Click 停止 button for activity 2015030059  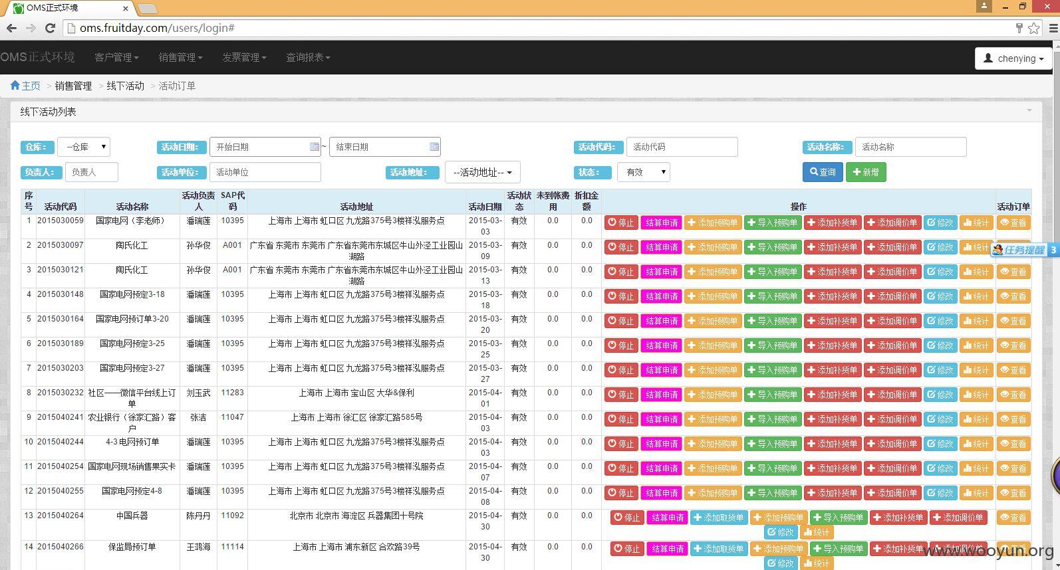pyautogui.click(x=621, y=223)
